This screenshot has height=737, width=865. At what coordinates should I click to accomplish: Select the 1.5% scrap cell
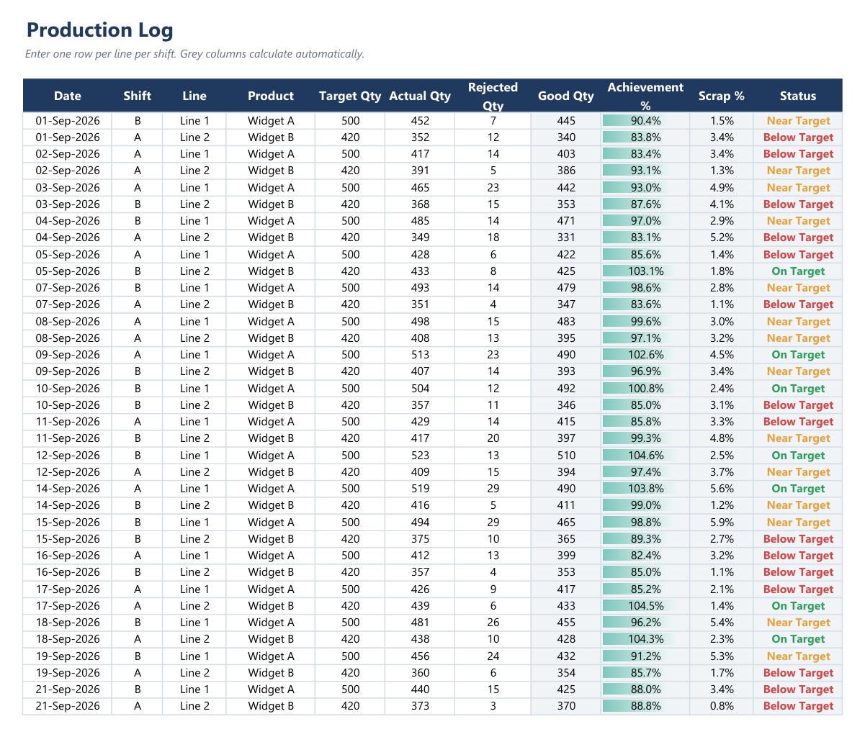click(x=722, y=121)
